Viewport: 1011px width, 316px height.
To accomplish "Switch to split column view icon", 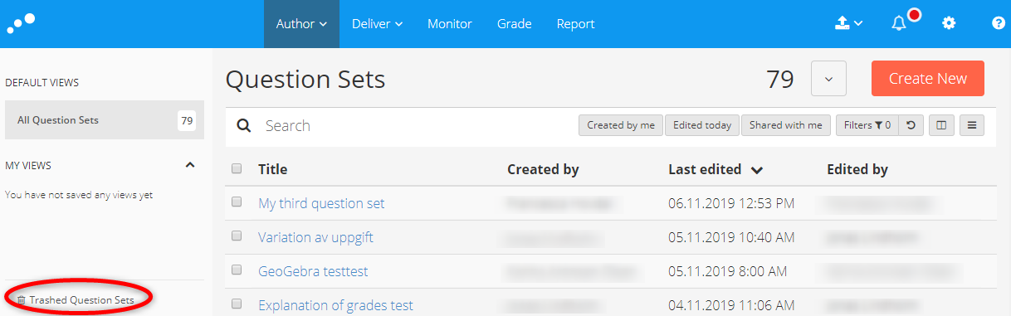I will tap(941, 125).
